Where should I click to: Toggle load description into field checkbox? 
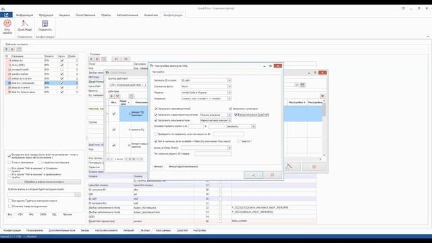(x=156, y=120)
